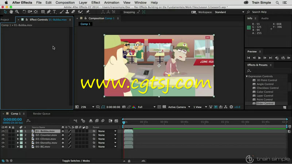Select the Eraser tool

click(x=73, y=12)
